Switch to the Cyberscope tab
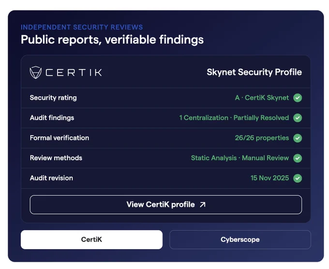Image resolution: width=329 pixels, height=269 pixels. point(240,240)
